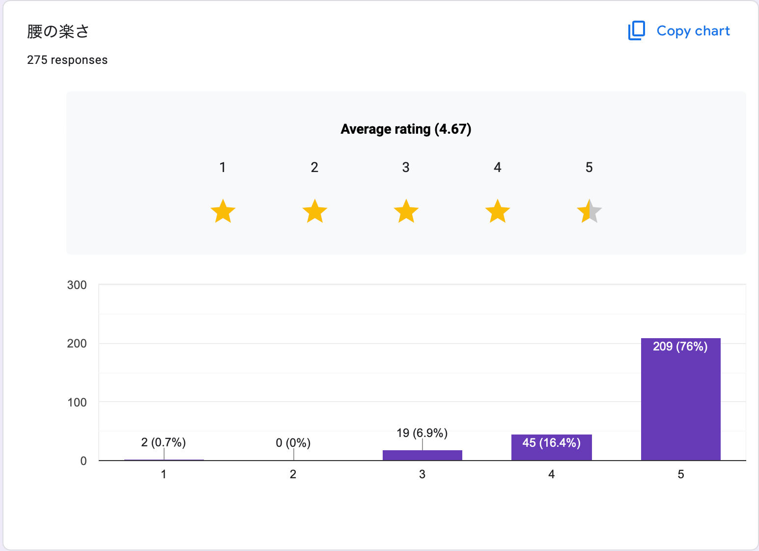Viewport: 759px width, 551px height.
Task: Click the fourth gold star icon
Action: (x=498, y=211)
